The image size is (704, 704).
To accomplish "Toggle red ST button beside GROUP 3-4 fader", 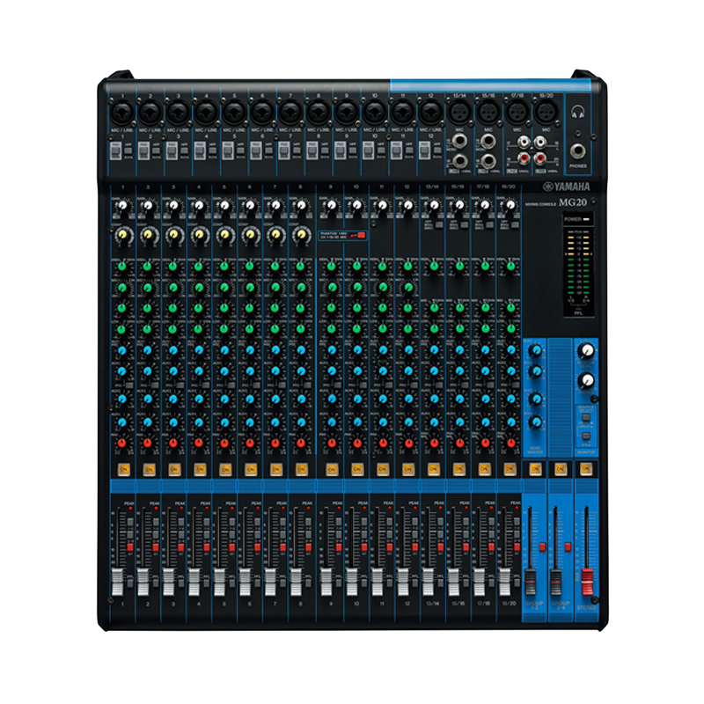I will 568,546.
